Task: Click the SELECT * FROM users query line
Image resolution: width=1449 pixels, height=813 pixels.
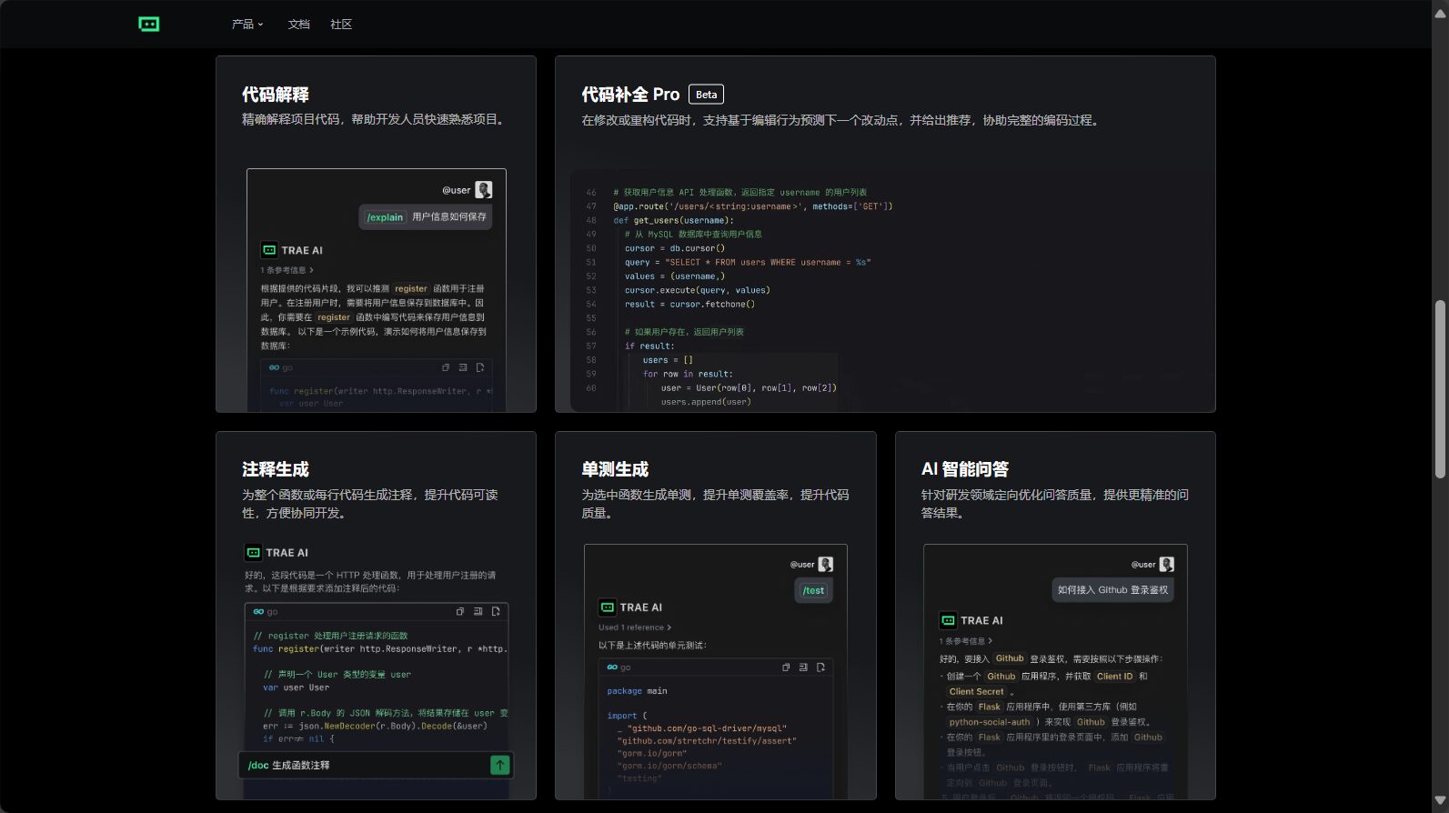Action: [748, 262]
